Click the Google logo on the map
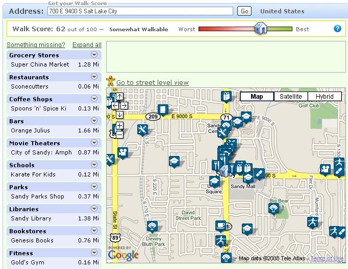This screenshot has height=269, width=348. pos(123,255)
